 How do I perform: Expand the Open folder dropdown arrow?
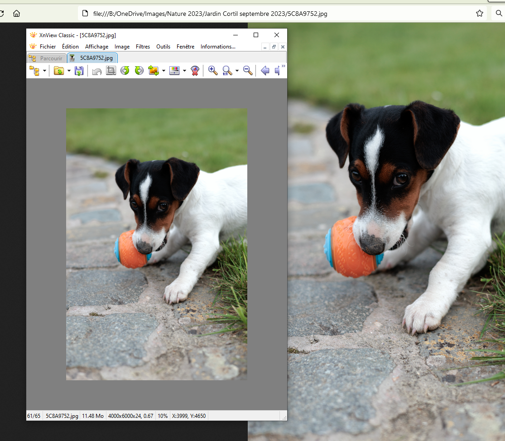[69, 71]
